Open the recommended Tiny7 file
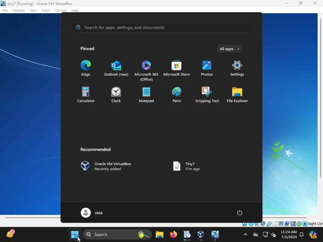 coord(186,166)
